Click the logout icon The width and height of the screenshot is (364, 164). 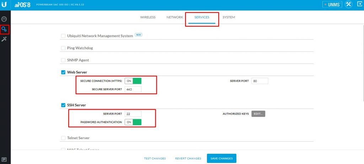point(359,5)
